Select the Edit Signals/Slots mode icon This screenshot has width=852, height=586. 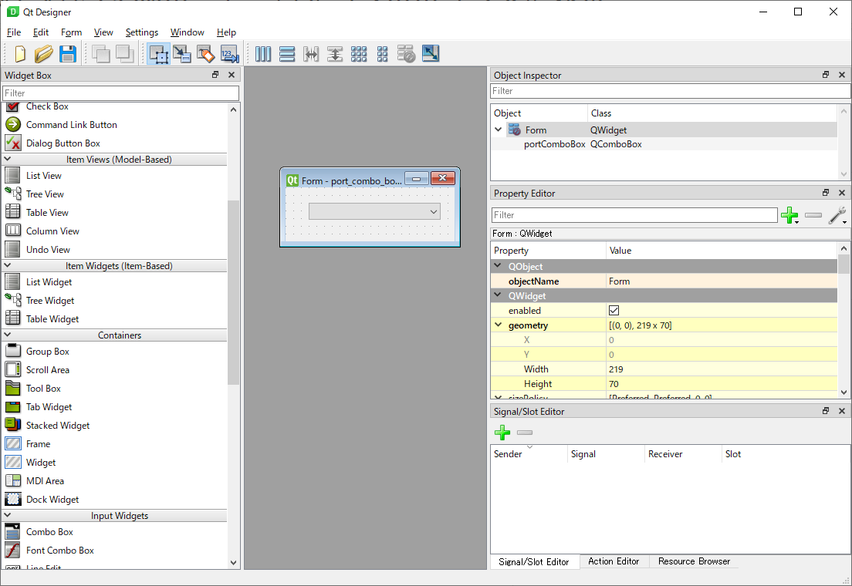tap(182, 54)
